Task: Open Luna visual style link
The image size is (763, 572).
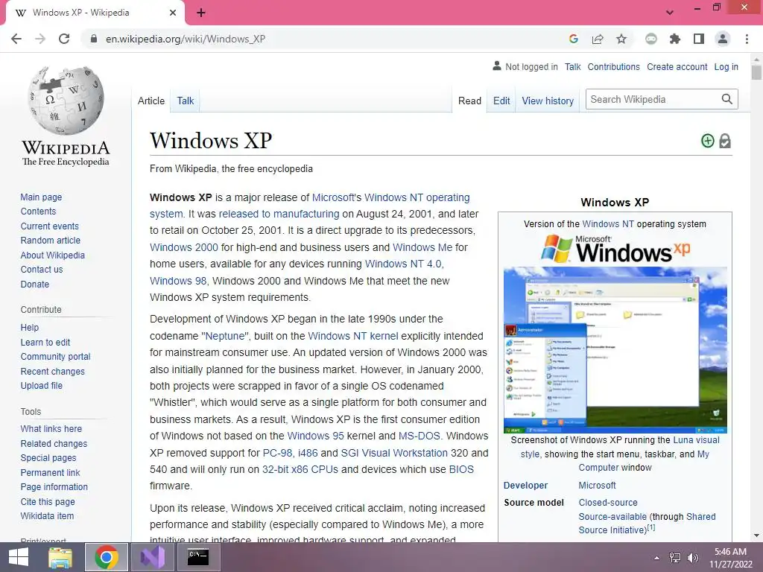Action: click(x=696, y=439)
